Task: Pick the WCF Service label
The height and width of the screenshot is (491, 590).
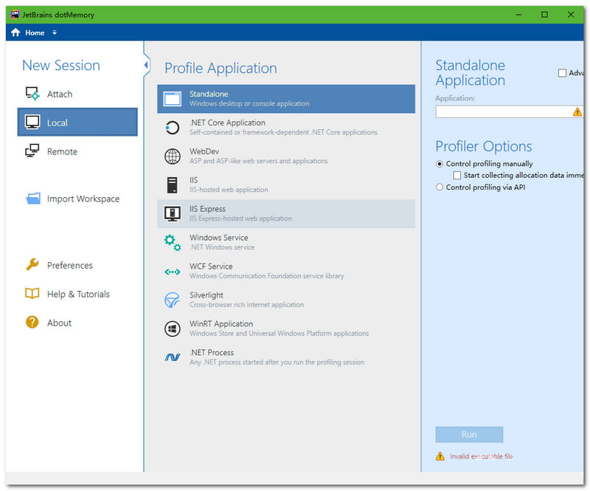Action: click(211, 266)
